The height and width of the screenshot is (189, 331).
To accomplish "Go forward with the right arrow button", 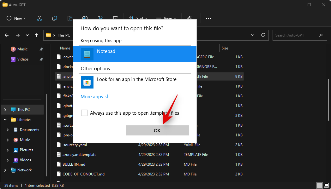I will [x=18, y=35].
